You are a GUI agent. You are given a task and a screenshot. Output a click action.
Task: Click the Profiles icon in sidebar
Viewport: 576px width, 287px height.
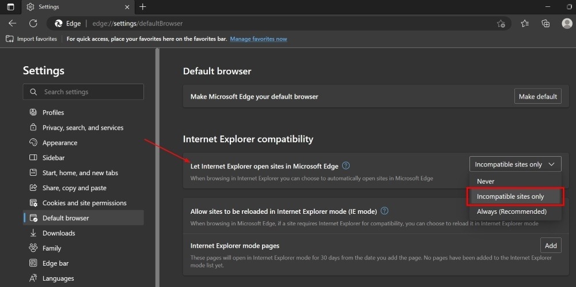coord(33,112)
